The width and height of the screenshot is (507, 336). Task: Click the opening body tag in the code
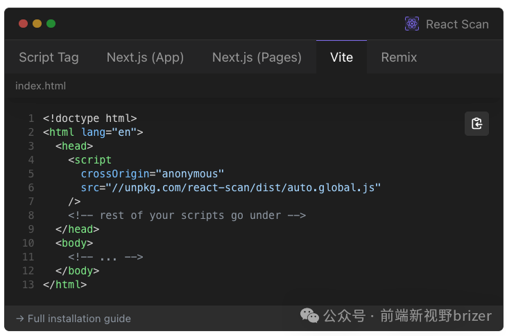coord(74,243)
